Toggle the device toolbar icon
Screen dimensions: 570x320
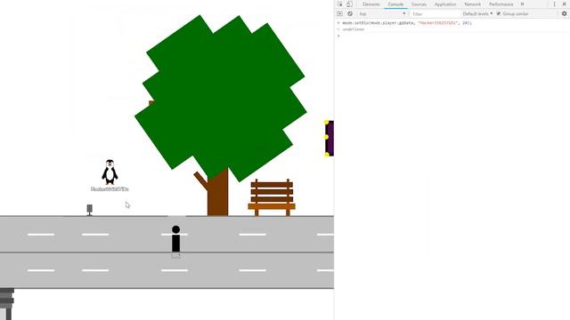click(x=349, y=4)
